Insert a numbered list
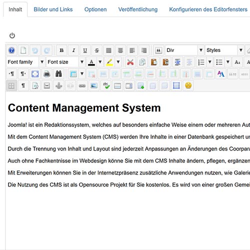250x250 pixels. [201, 62]
